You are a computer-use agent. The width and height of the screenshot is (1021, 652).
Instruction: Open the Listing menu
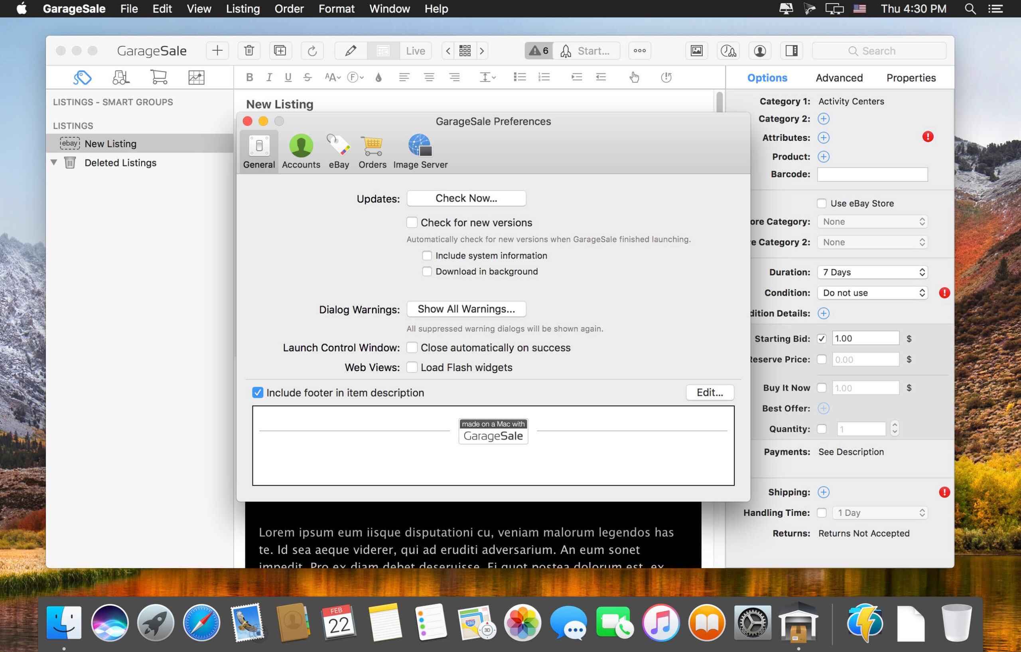242,9
